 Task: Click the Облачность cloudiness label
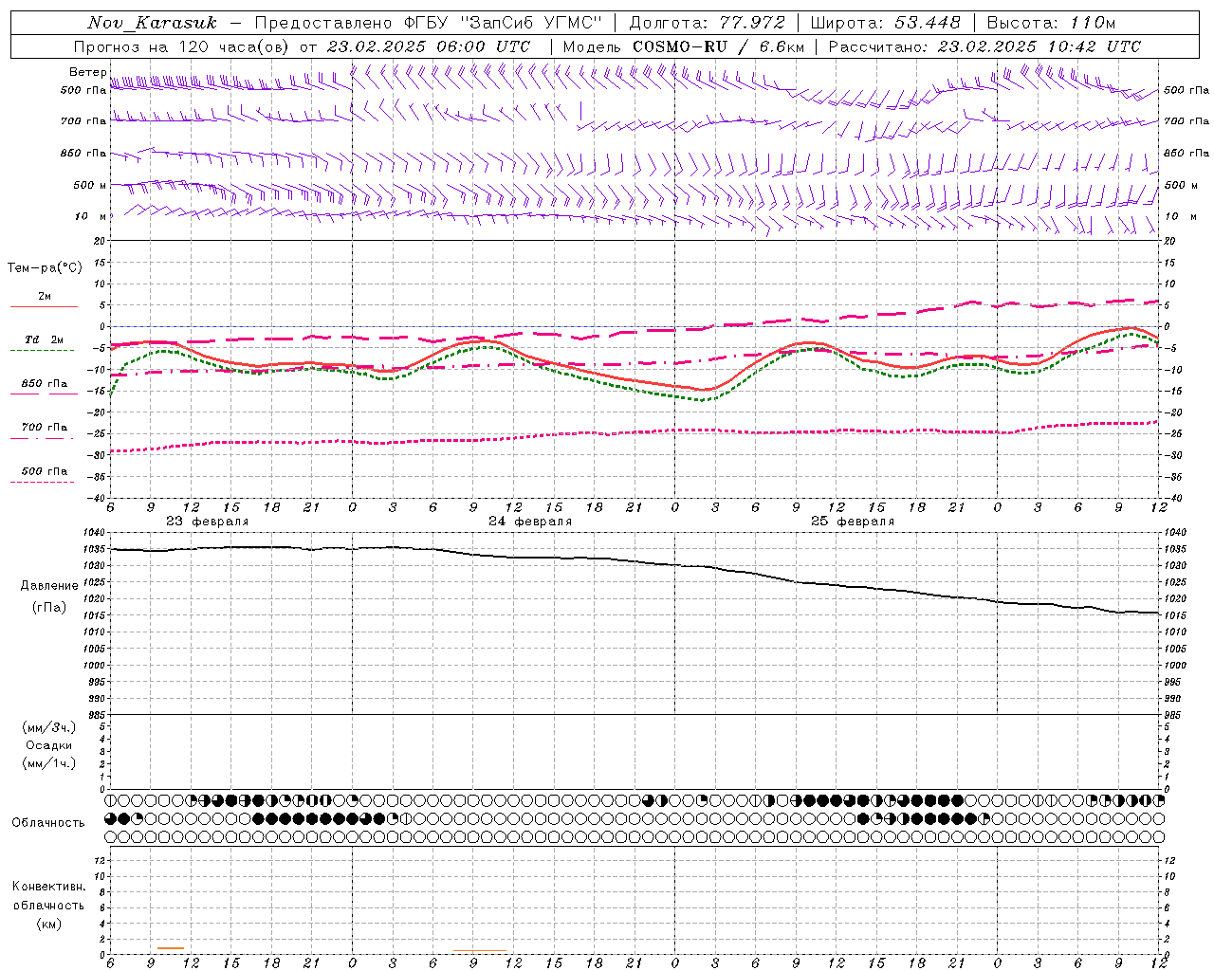pyautogui.click(x=48, y=823)
